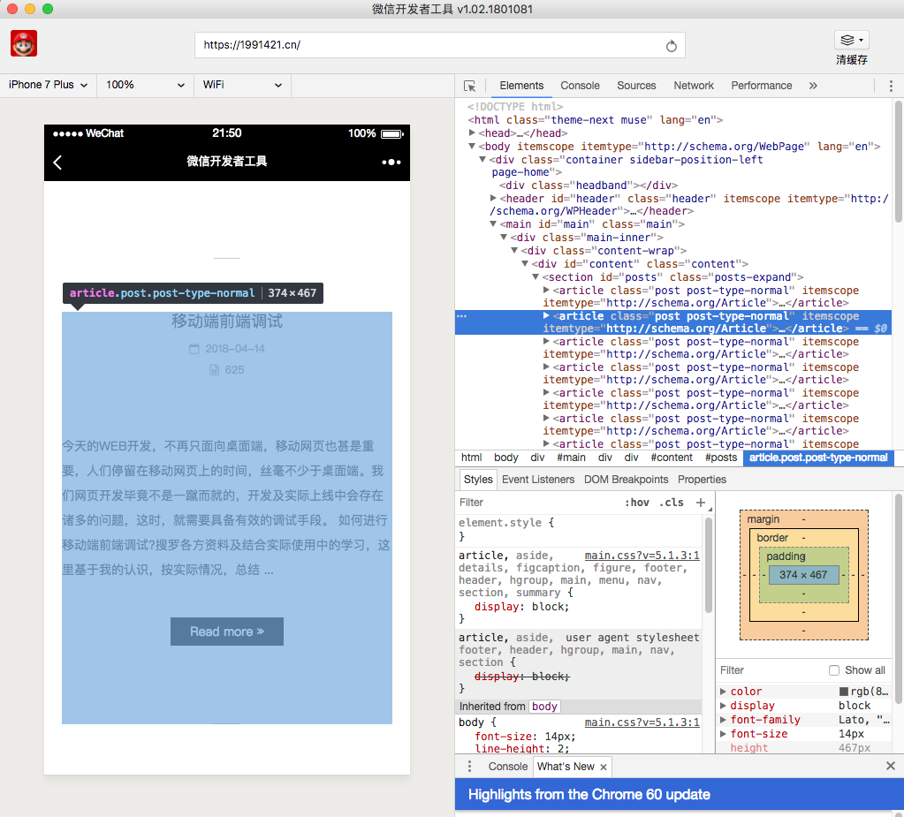
Task: Click the Elements panel vertical scrollbar
Action: point(898,162)
